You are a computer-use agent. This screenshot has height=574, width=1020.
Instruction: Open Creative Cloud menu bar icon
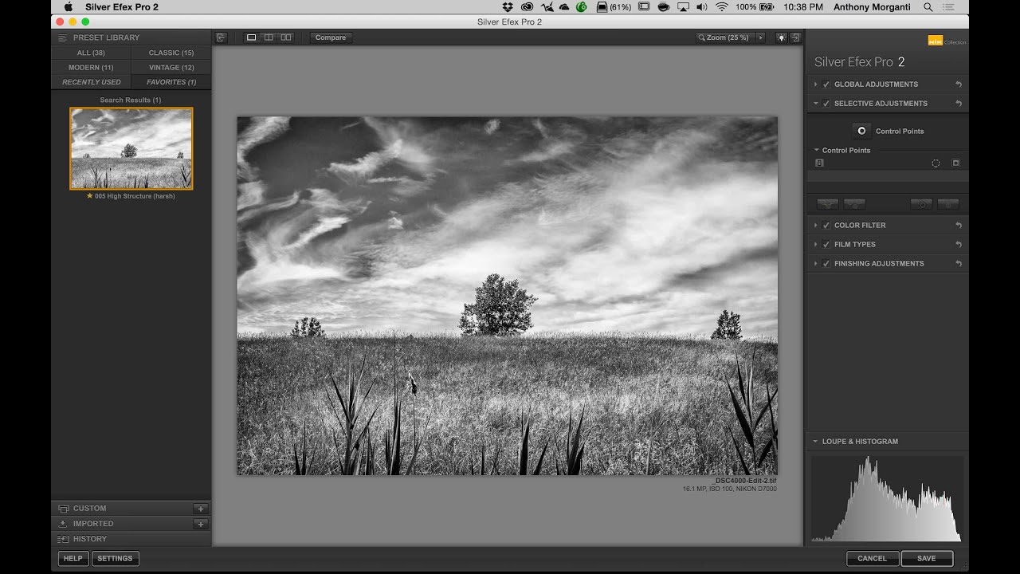526,7
